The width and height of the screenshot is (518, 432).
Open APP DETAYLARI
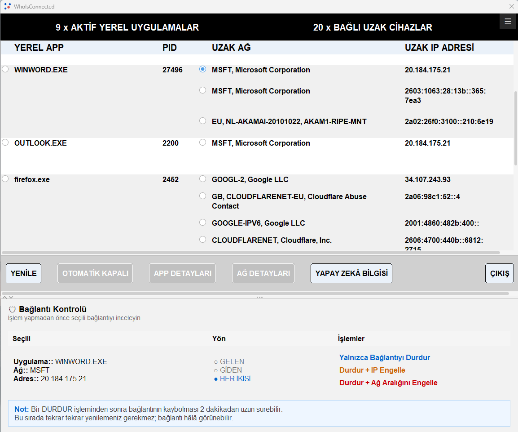click(x=182, y=273)
